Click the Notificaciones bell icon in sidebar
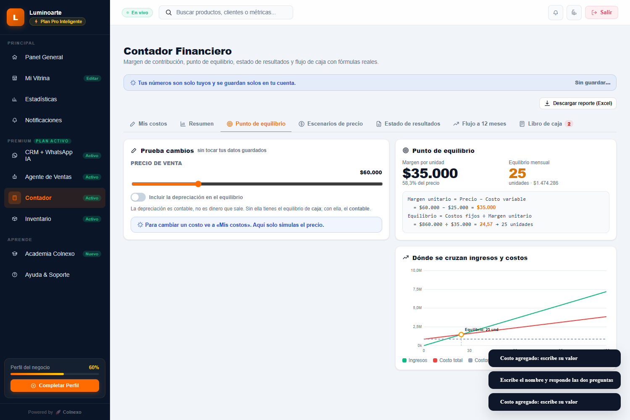This screenshot has height=420, width=630. click(15, 120)
